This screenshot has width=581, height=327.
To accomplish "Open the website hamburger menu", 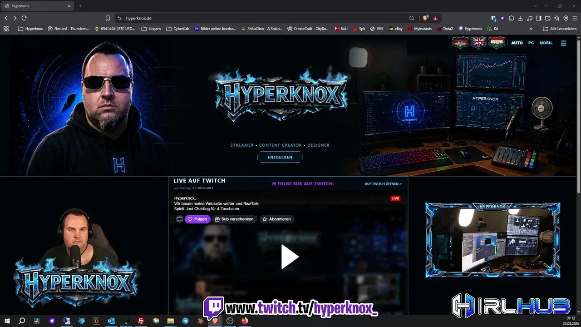I will click(563, 43).
